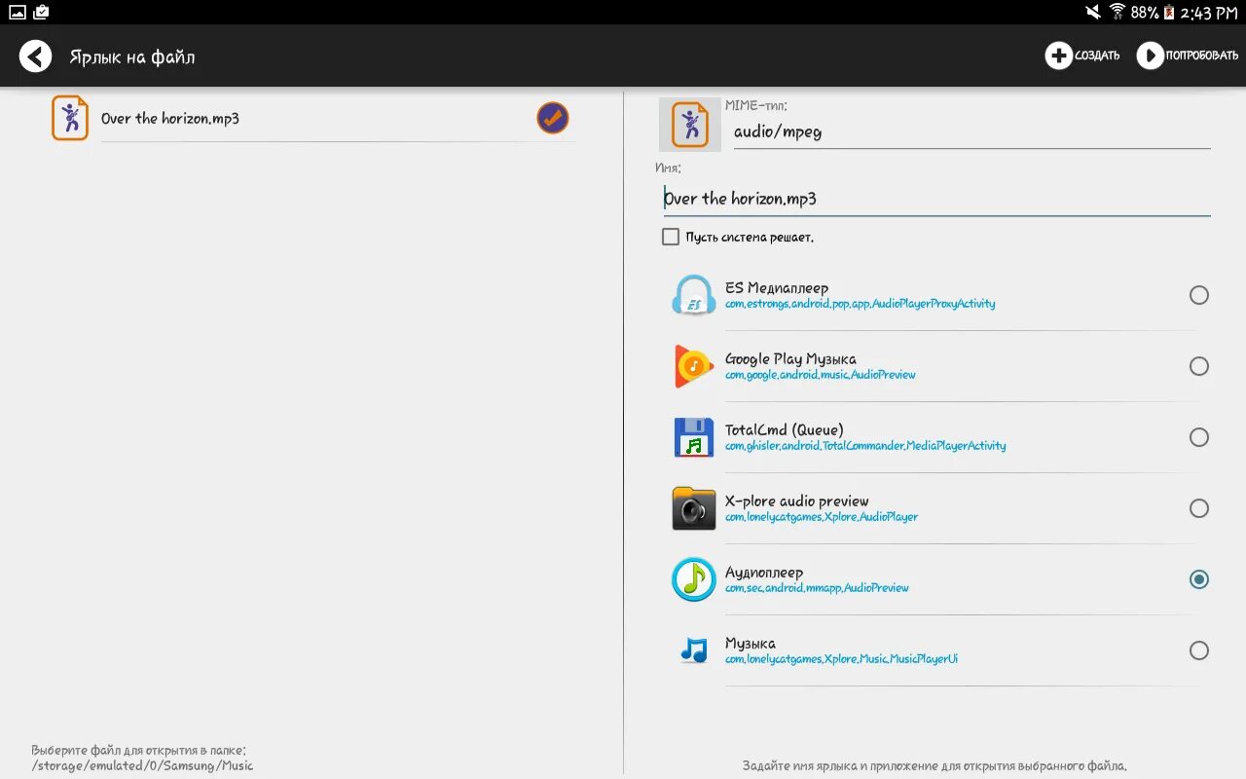
Task: Select the mp3 file icon in the file list
Action: tap(70, 118)
